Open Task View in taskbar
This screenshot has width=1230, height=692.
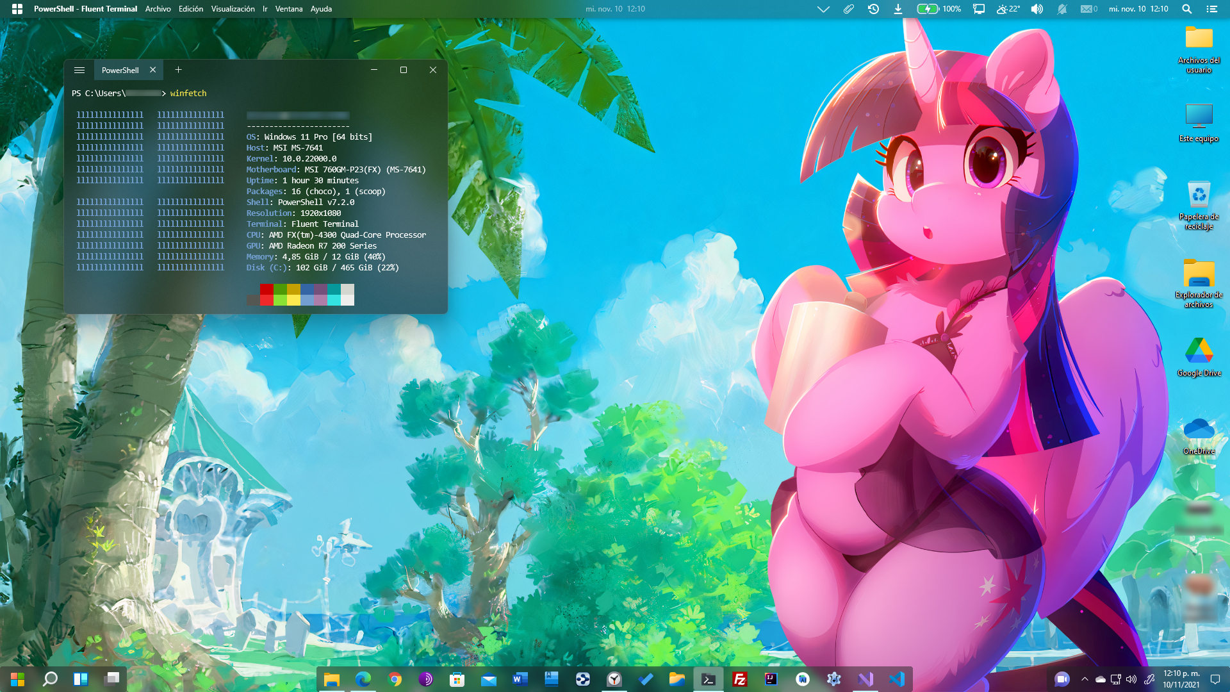(x=112, y=679)
